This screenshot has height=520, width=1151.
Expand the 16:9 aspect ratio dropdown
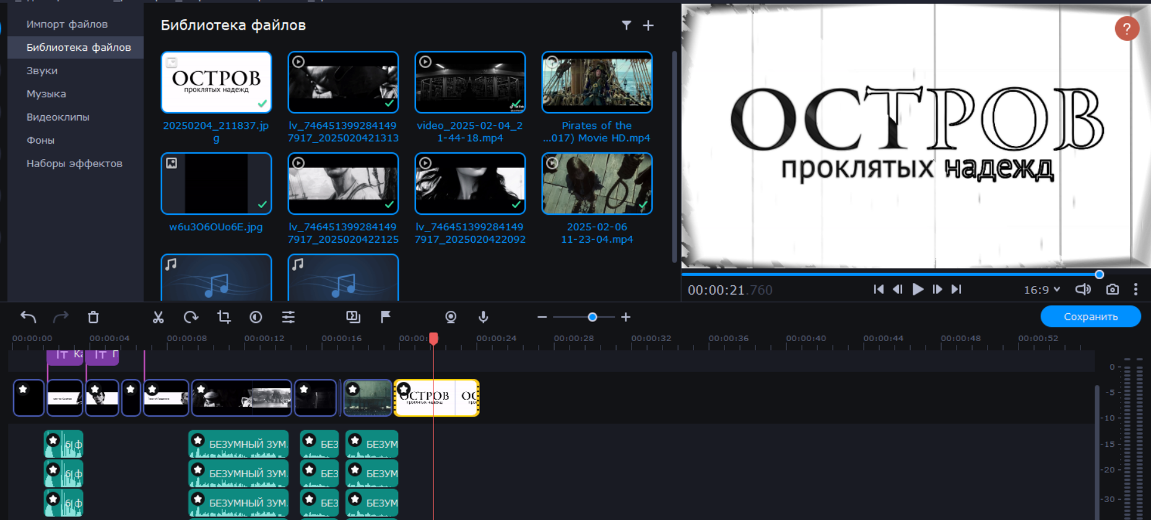click(1042, 290)
